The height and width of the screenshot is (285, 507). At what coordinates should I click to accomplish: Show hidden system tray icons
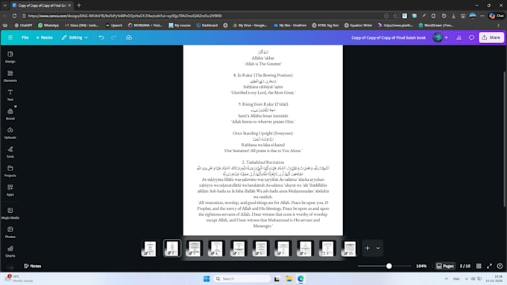pos(447,278)
